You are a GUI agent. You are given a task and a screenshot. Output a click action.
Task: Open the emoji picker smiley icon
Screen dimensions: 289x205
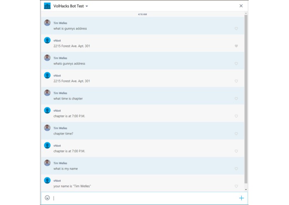point(47,198)
